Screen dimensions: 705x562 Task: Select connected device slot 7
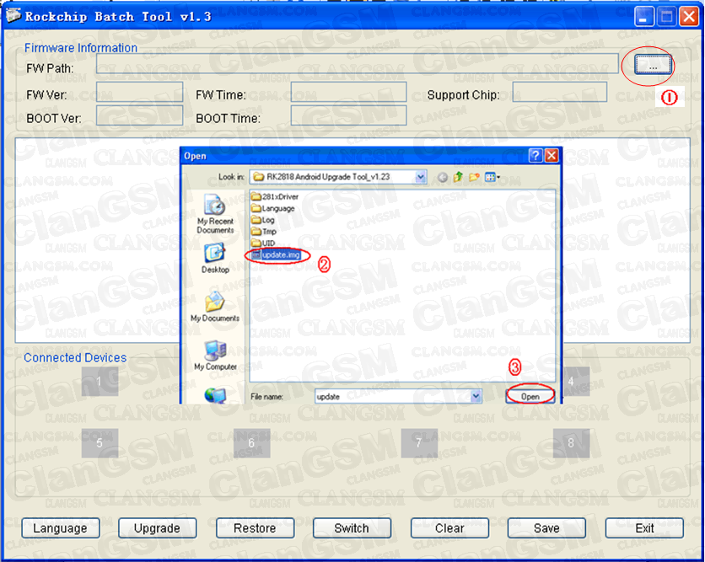tap(419, 443)
